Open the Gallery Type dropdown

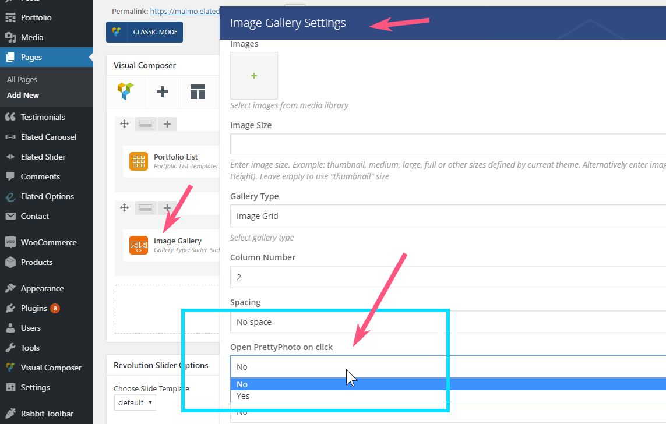click(x=448, y=216)
